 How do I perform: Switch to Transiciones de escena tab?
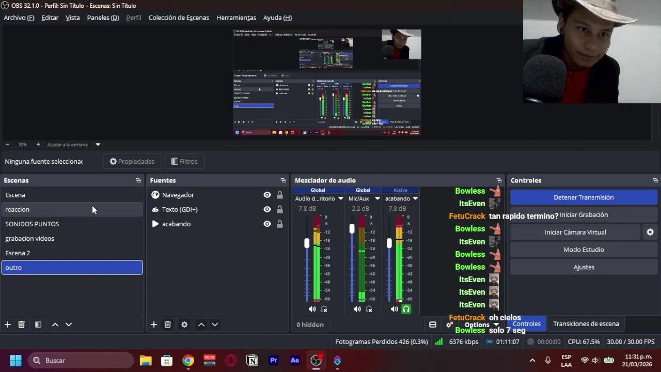coord(586,324)
